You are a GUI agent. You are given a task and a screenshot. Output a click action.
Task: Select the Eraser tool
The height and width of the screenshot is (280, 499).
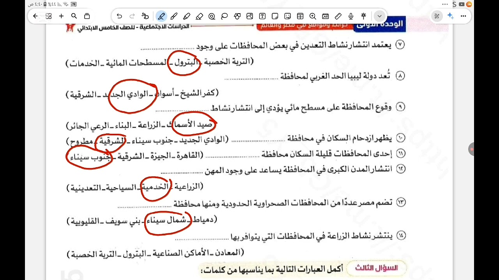[x=199, y=16]
